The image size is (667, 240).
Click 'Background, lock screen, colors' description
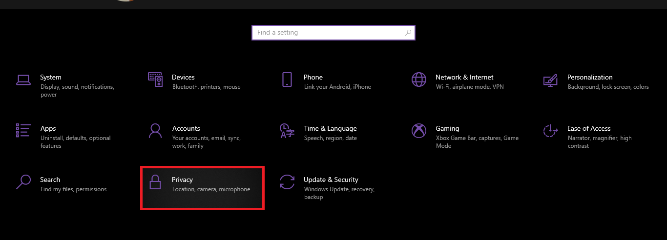coord(608,87)
